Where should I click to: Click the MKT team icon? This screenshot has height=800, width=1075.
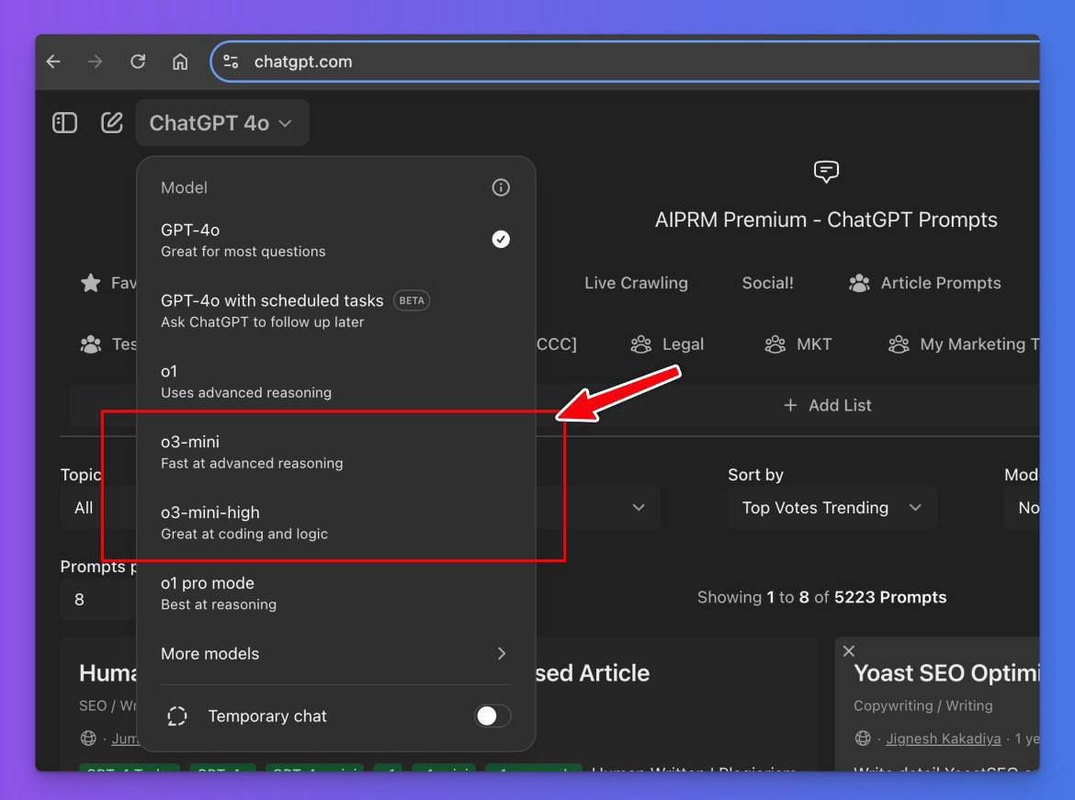(x=775, y=344)
